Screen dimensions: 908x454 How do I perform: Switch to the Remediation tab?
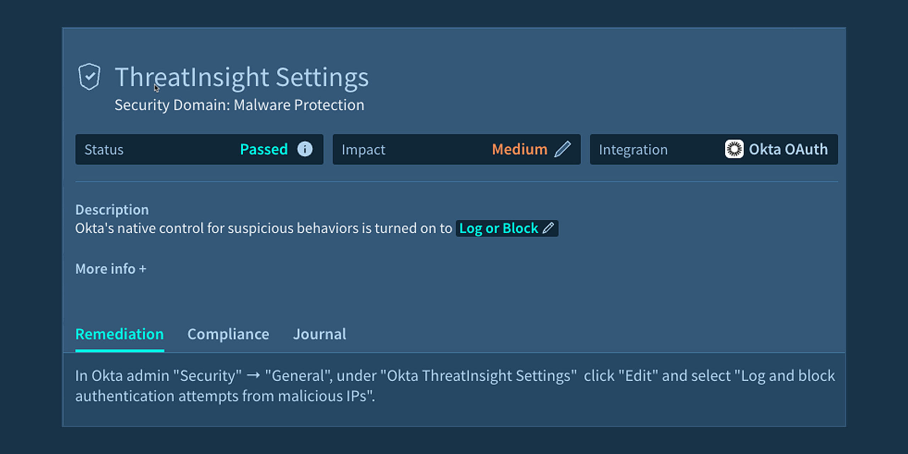coord(120,334)
